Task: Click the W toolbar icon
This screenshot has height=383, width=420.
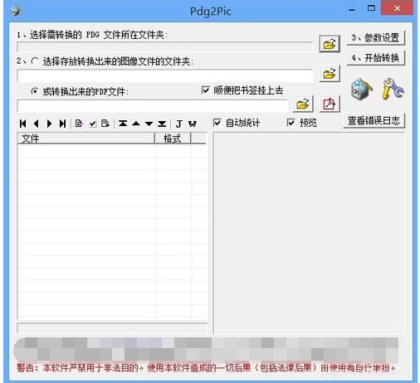Action: (193, 124)
